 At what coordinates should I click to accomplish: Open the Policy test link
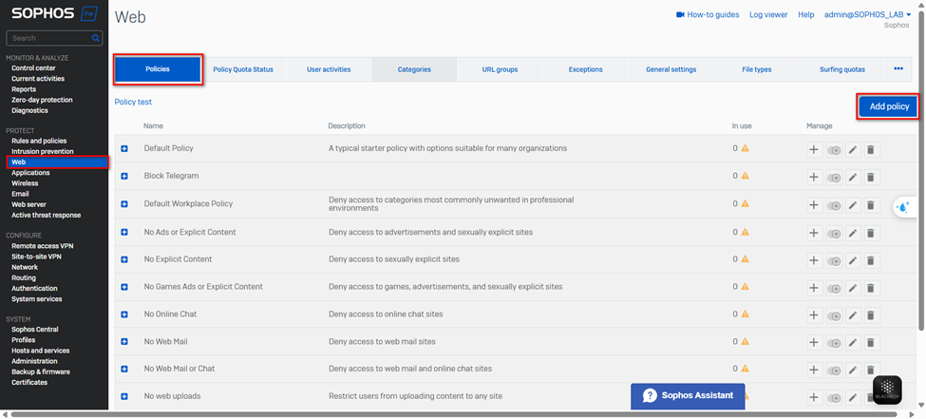tap(133, 102)
